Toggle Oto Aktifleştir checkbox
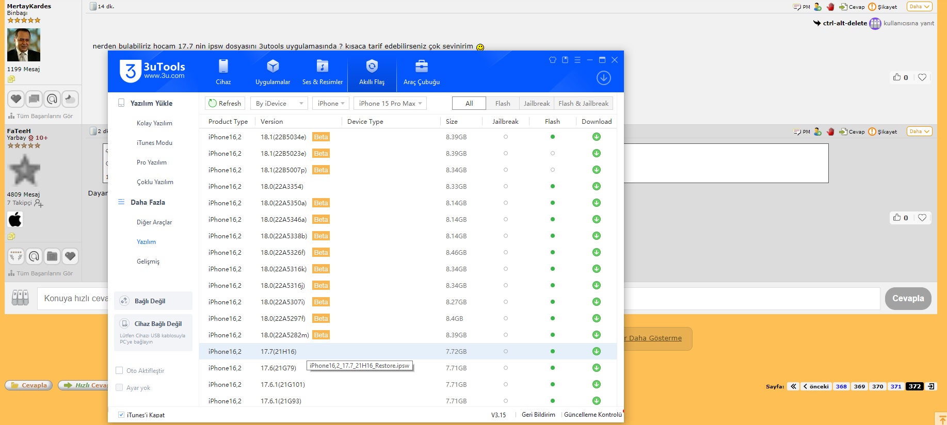Viewport: 947px width, 425px height. (x=119, y=370)
